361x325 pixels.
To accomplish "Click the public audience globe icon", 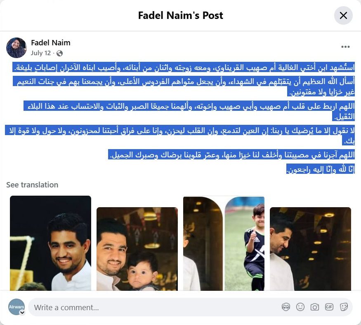I will pyautogui.click(x=59, y=53).
